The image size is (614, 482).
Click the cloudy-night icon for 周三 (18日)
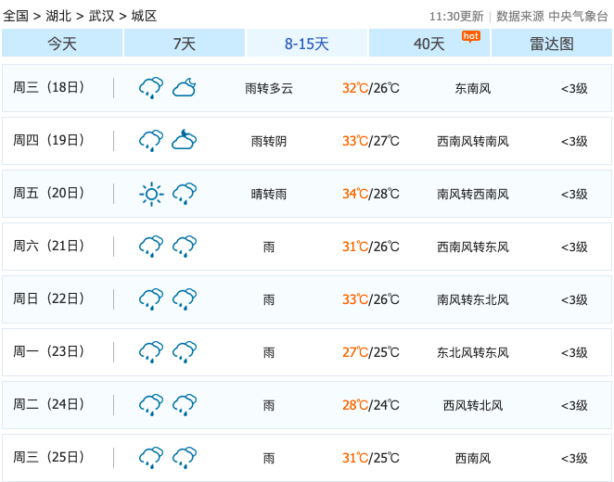pos(185,87)
